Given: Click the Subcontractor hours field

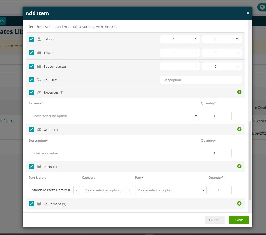Looking at the screenshot, I should (176, 66).
